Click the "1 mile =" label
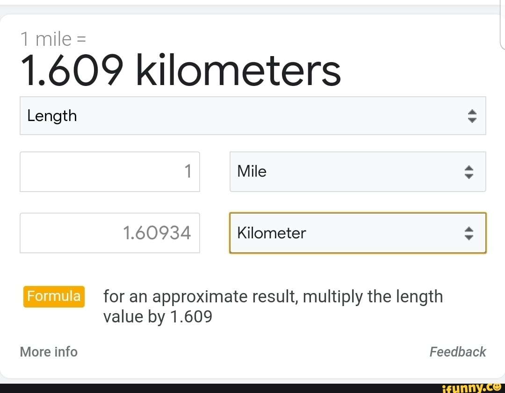This screenshot has height=393, width=505. [53, 39]
